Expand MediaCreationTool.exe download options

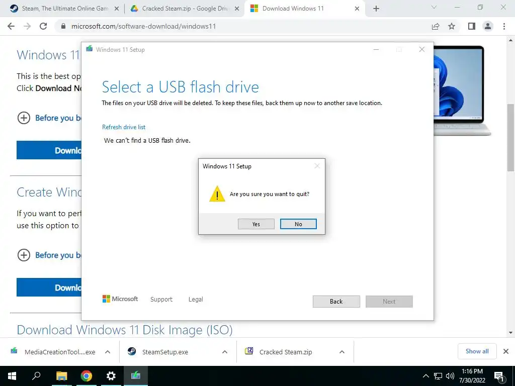[x=108, y=352]
